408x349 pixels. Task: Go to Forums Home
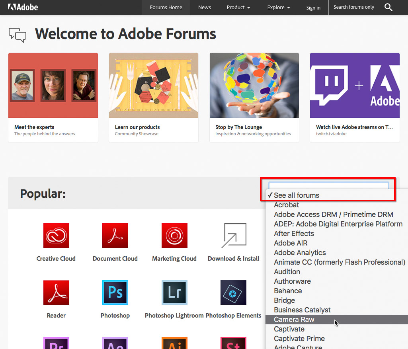(x=166, y=7)
